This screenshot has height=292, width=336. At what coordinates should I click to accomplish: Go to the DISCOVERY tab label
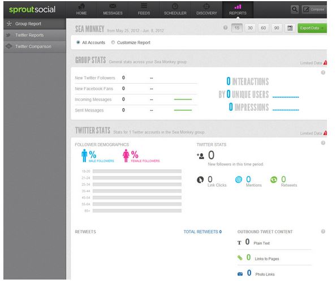click(x=206, y=13)
